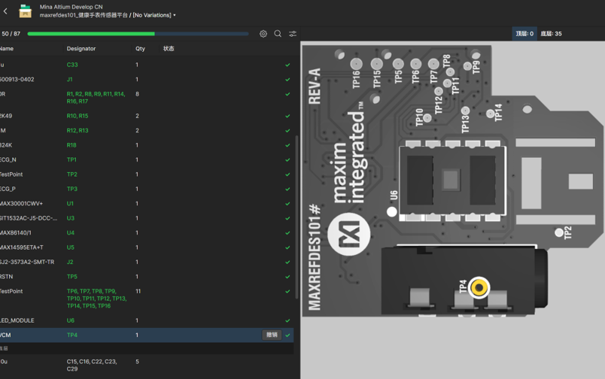The image size is (605, 379).
Task: Toggle the checkmark on the R12, R13 row
Action: pyautogui.click(x=287, y=131)
